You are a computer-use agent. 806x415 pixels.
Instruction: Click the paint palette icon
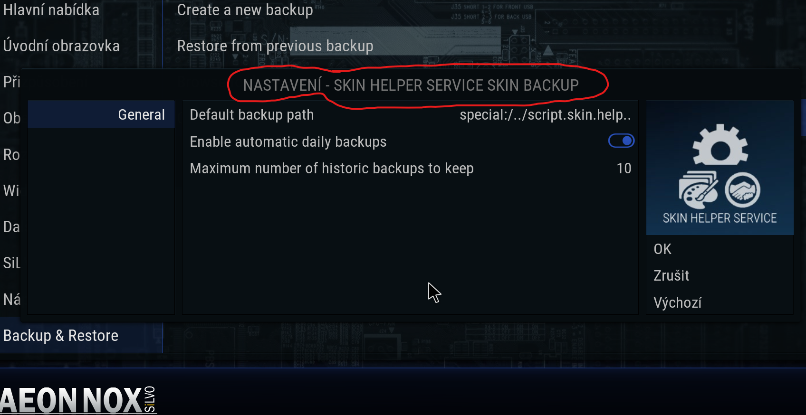click(698, 190)
